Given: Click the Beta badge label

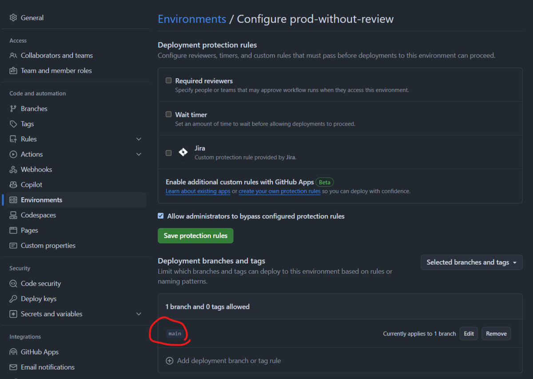Looking at the screenshot, I should (x=325, y=182).
